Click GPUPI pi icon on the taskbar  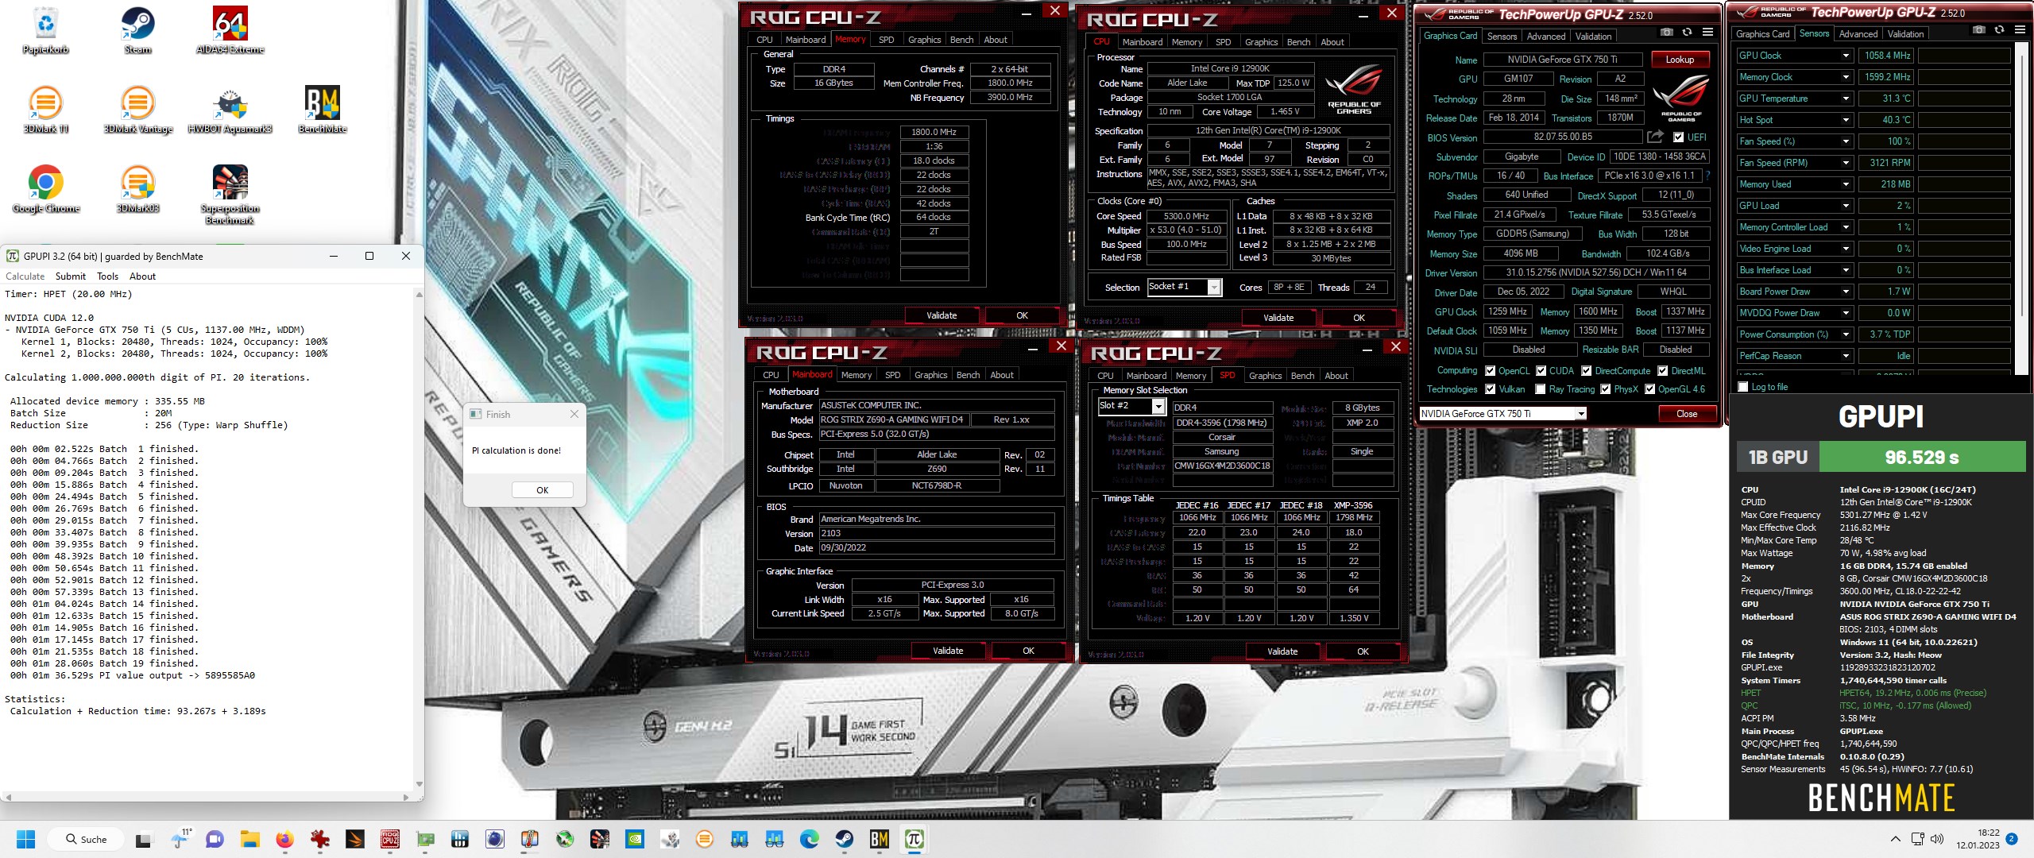[914, 839]
